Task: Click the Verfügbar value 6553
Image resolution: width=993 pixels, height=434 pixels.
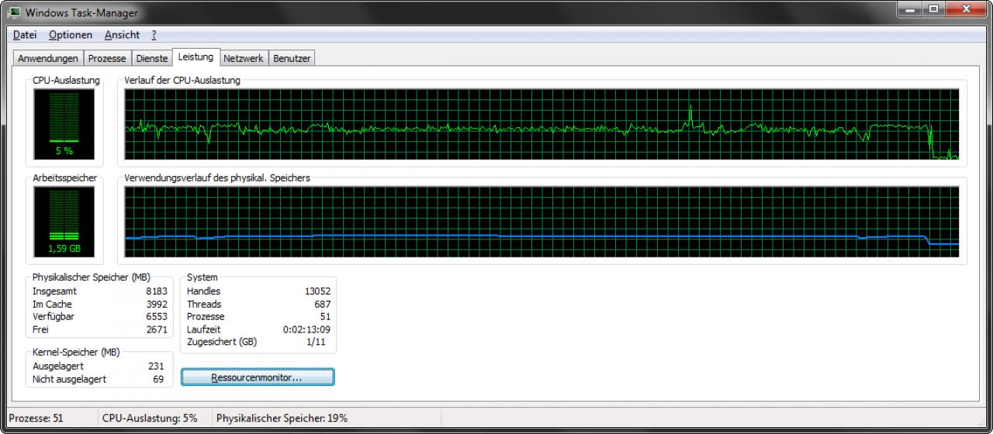Action: point(157,316)
